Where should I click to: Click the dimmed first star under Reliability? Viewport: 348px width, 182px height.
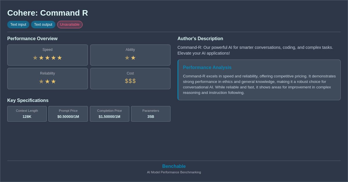pyautogui.click(x=41, y=81)
